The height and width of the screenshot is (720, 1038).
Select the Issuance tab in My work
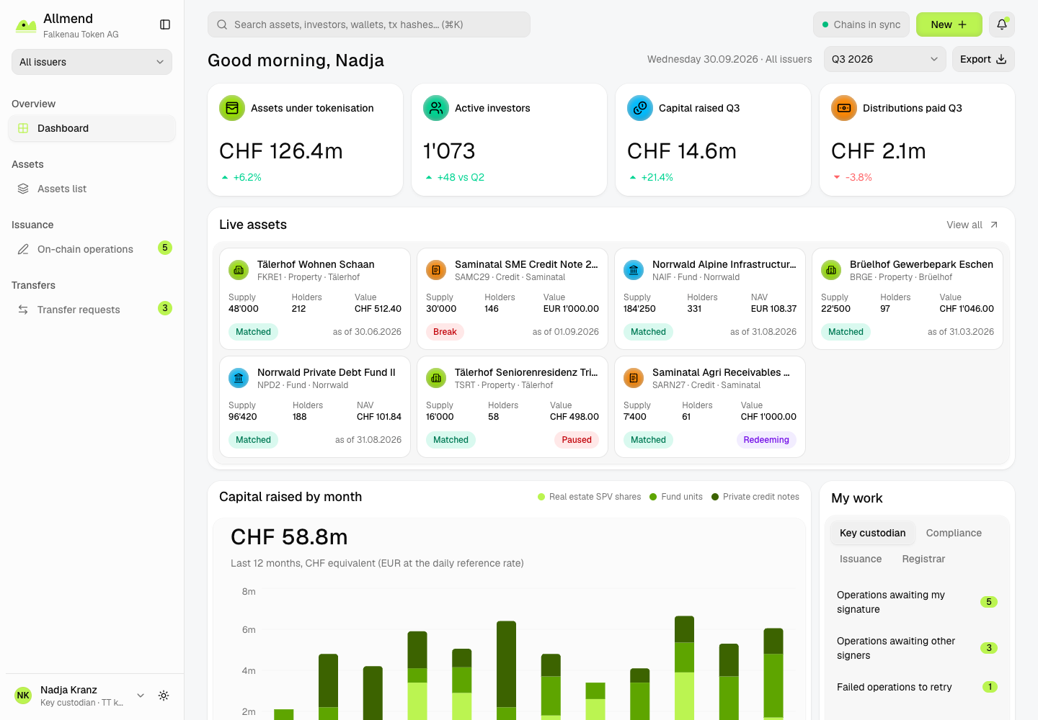click(861, 559)
